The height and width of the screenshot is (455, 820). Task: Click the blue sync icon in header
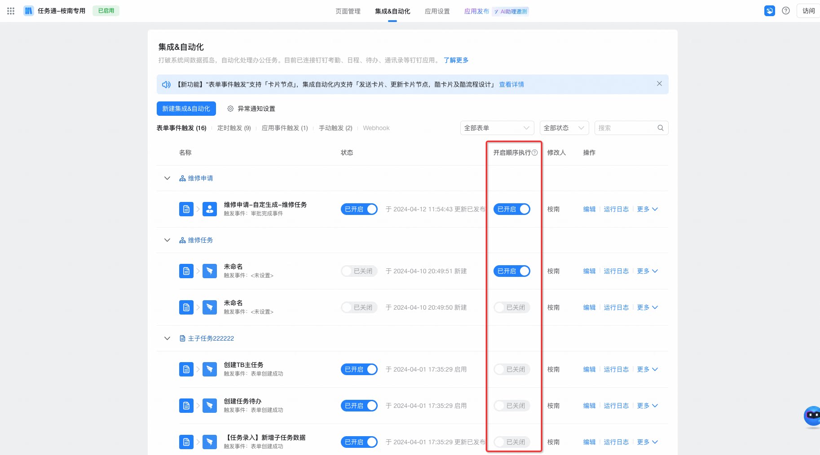coord(769,11)
